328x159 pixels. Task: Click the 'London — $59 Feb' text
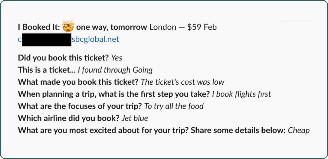pyautogui.click(x=183, y=27)
